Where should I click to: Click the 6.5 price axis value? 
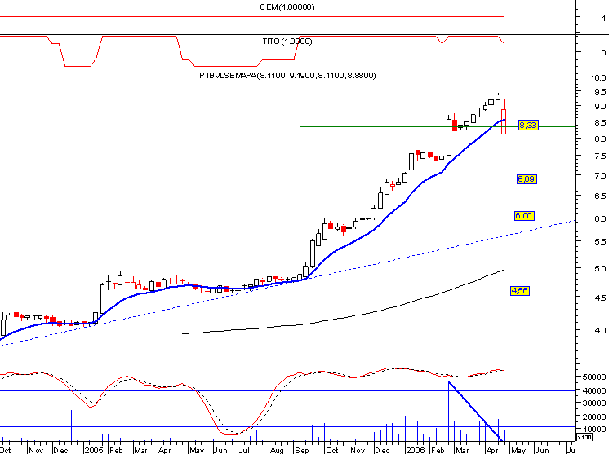click(x=600, y=196)
